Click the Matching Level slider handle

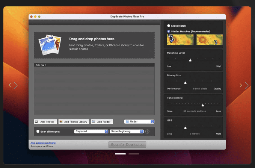pos(190,60)
